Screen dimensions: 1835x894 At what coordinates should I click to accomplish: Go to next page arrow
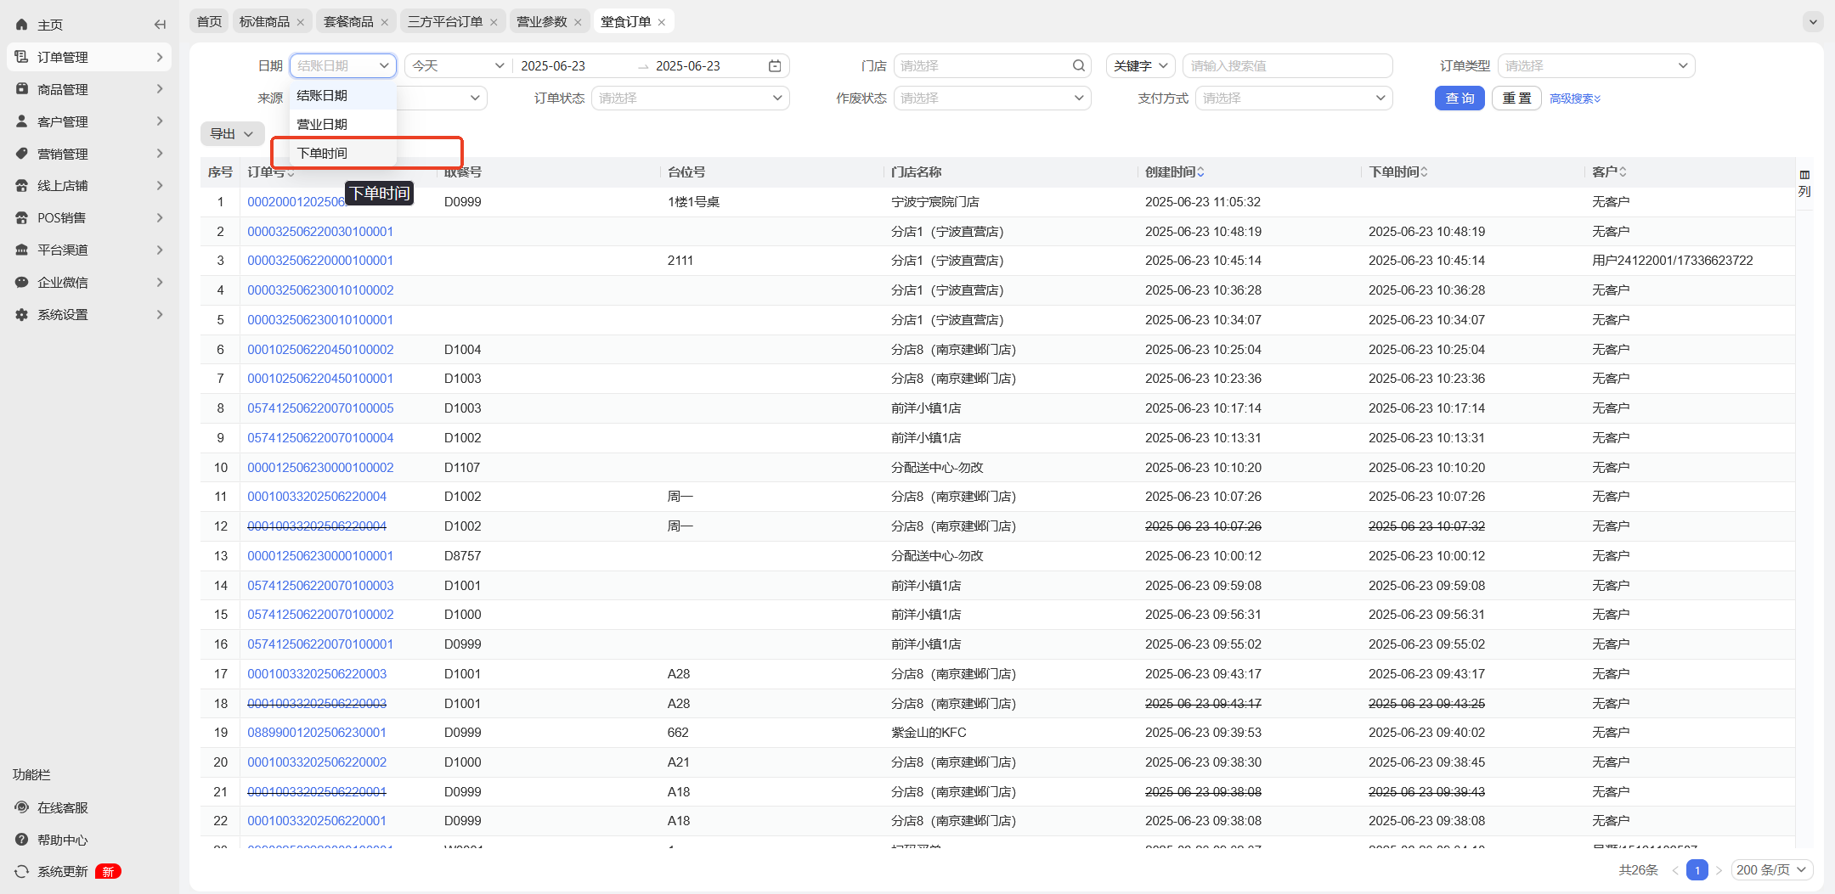[1719, 870]
